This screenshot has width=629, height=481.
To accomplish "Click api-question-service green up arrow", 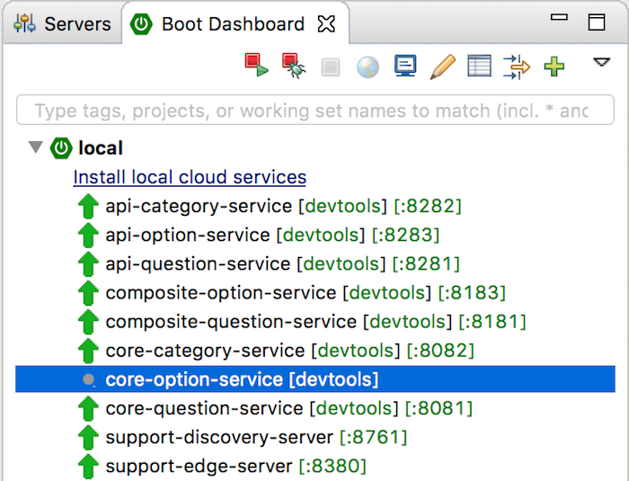I will [x=88, y=263].
